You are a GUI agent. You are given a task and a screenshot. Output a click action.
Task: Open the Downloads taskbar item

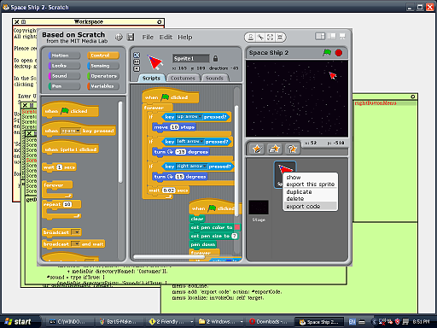point(268,322)
